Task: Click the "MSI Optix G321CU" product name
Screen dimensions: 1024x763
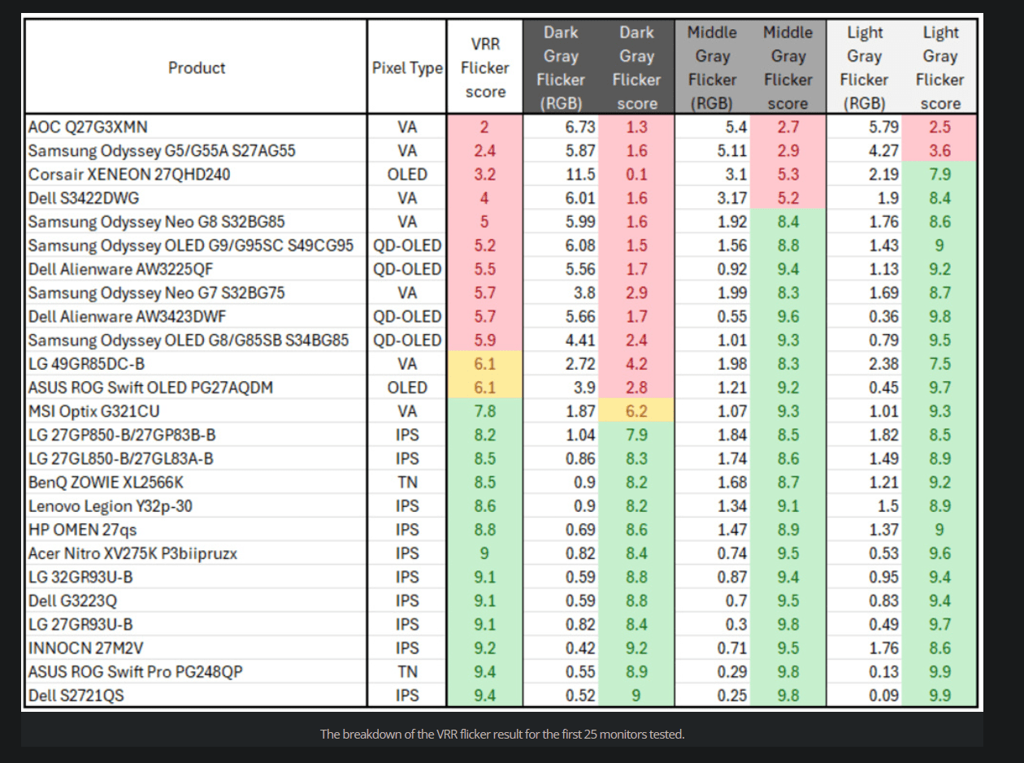Action: [93, 410]
